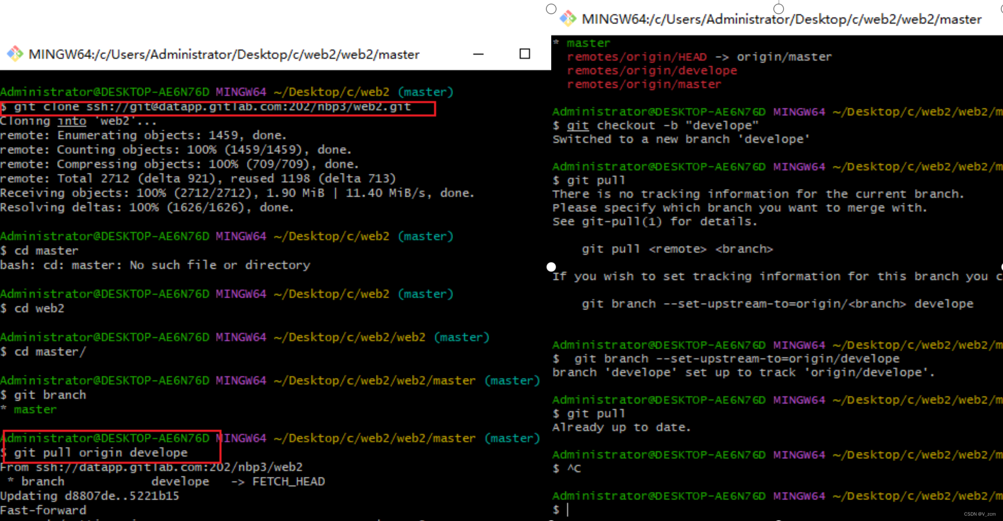Click green '* master' branch in left terminal
1003x521 pixels.
(34, 410)
